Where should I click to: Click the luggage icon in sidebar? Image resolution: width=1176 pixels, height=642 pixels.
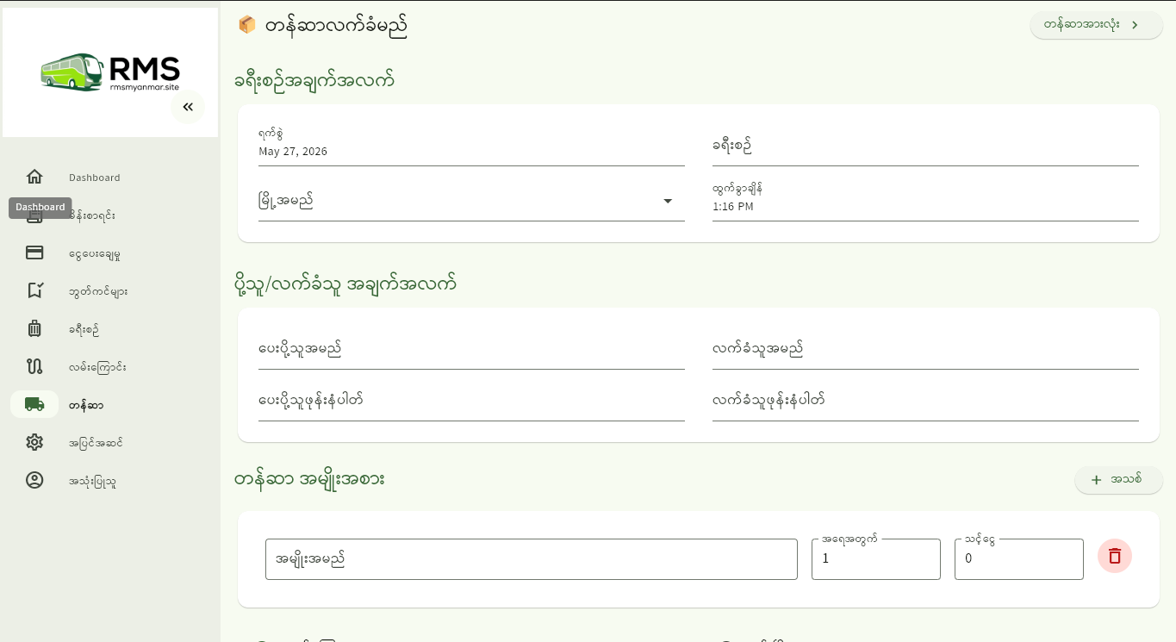point(34,328)
